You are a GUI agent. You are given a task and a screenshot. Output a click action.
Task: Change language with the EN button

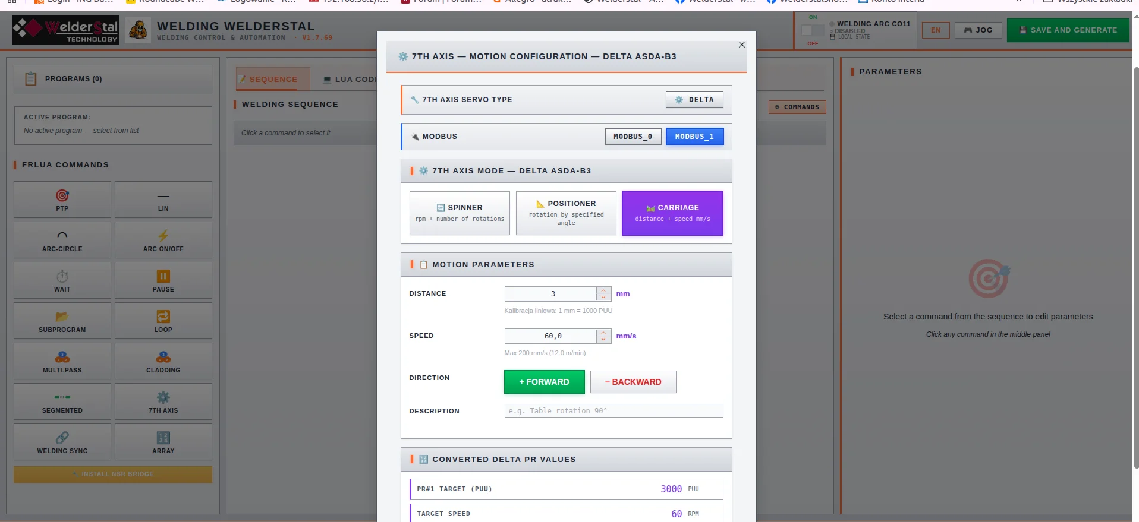coord(936,30)
